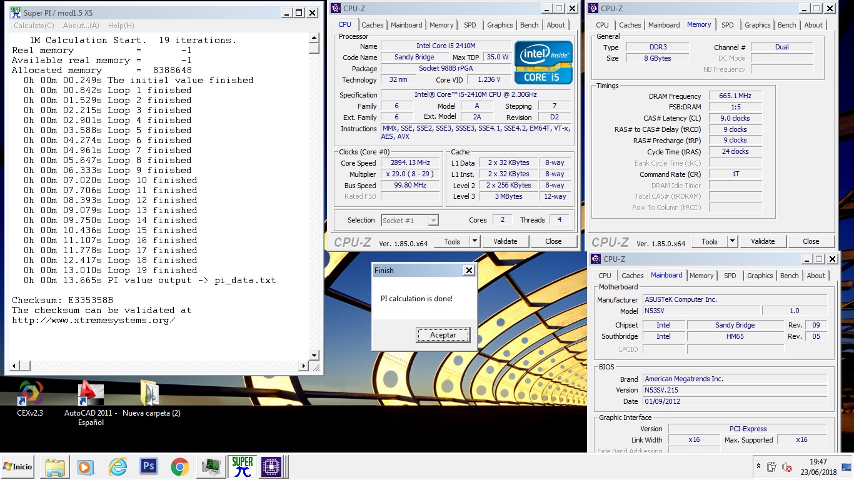Open About tab in Mainboard window

click(816, 276)
